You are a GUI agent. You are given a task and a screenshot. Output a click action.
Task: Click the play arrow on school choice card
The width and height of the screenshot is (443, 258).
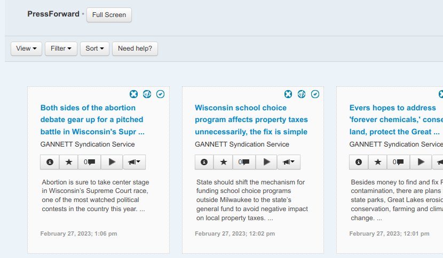[266, 162]
